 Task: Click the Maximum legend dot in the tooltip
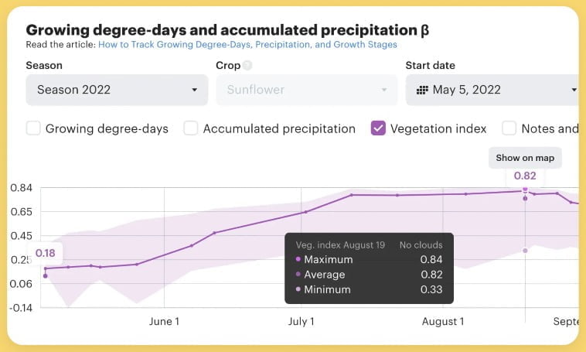coord(298,260)
